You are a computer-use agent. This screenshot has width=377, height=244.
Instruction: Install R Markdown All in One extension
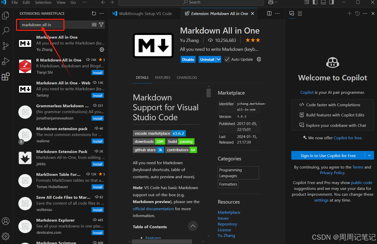[x=98, y=73]
